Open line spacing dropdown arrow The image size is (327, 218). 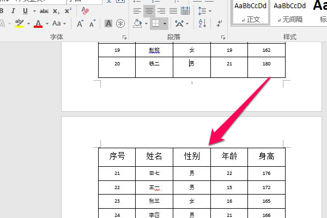[210, 11]
